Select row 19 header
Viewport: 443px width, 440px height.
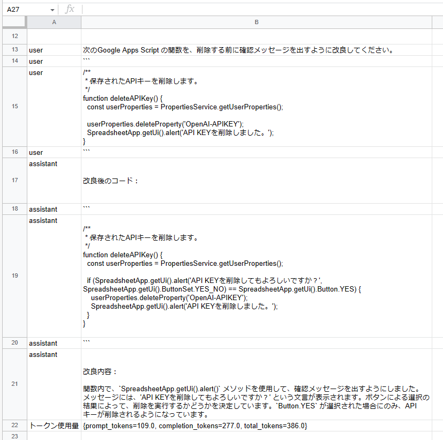(14, 275)
